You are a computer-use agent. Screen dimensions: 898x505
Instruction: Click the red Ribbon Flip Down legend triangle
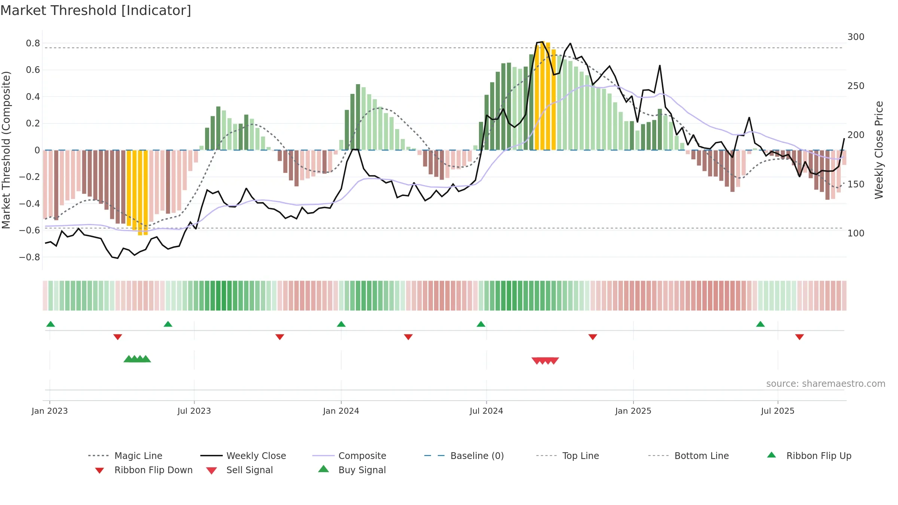coord(100,470)
